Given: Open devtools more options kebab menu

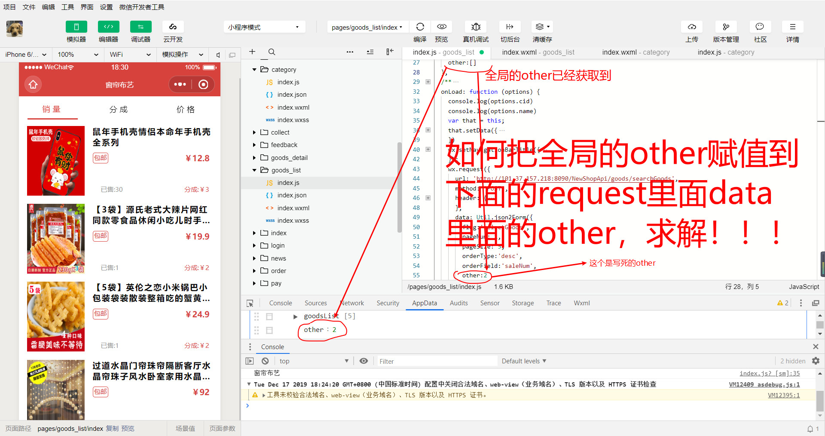Looking at the screenshot, I should tap(801, 303).
